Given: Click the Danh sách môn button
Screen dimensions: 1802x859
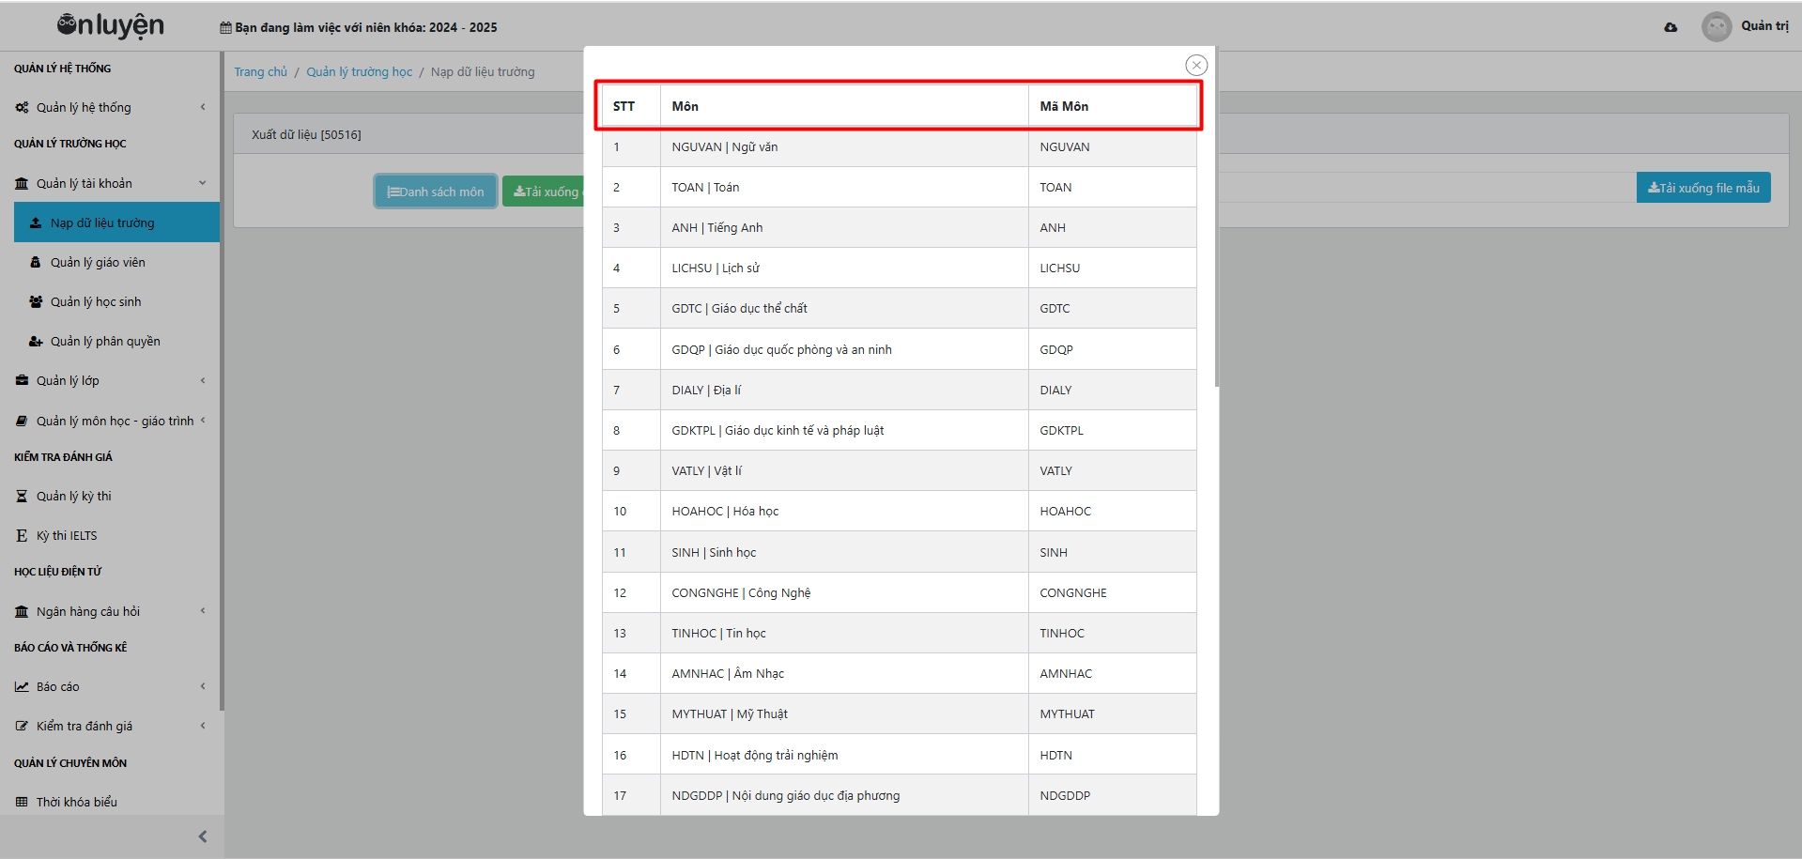Looking at the screenshot, I should (x=436, y=192).
